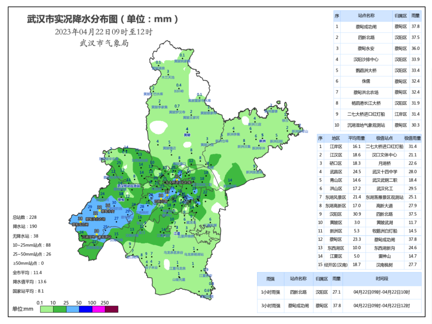This screenshot has width=432, height=324.
Task: Pick the light blue 25–50 mm legend swatch
Action: [72, 309]
